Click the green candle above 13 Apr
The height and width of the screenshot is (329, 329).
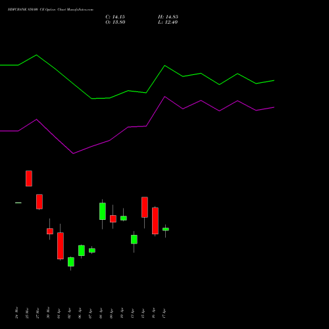click(134, 240)
